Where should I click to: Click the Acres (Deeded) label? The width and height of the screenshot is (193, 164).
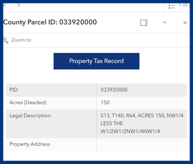pyautogui.click(x=28, y=102)
